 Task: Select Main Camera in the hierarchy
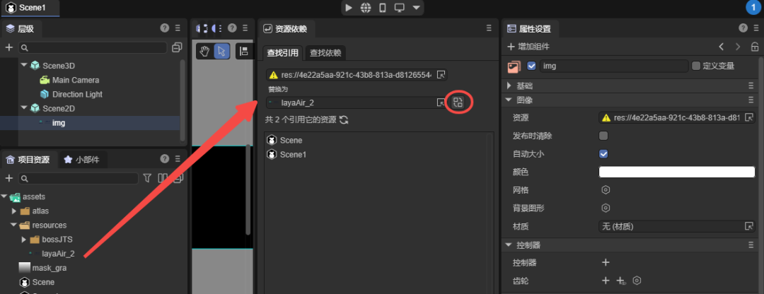click(75, 80)
